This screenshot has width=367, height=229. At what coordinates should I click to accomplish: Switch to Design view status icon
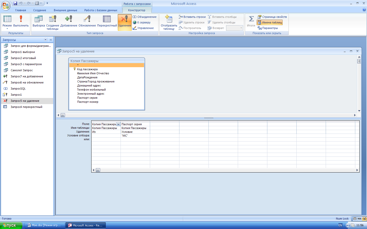click(x=364, y=219)
